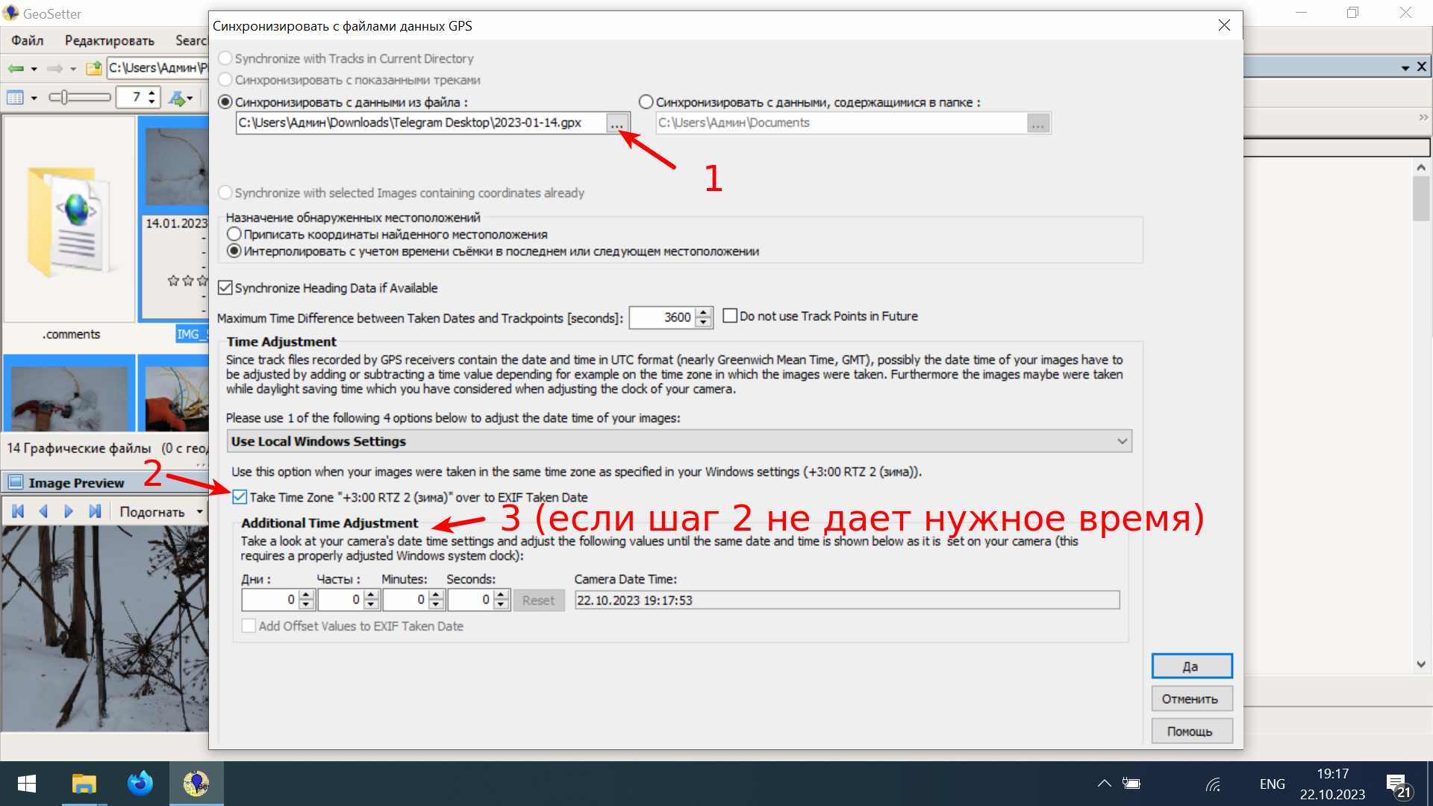
Task: Decrease the Seconds offset stepper
Action: (x=501, y=604)
